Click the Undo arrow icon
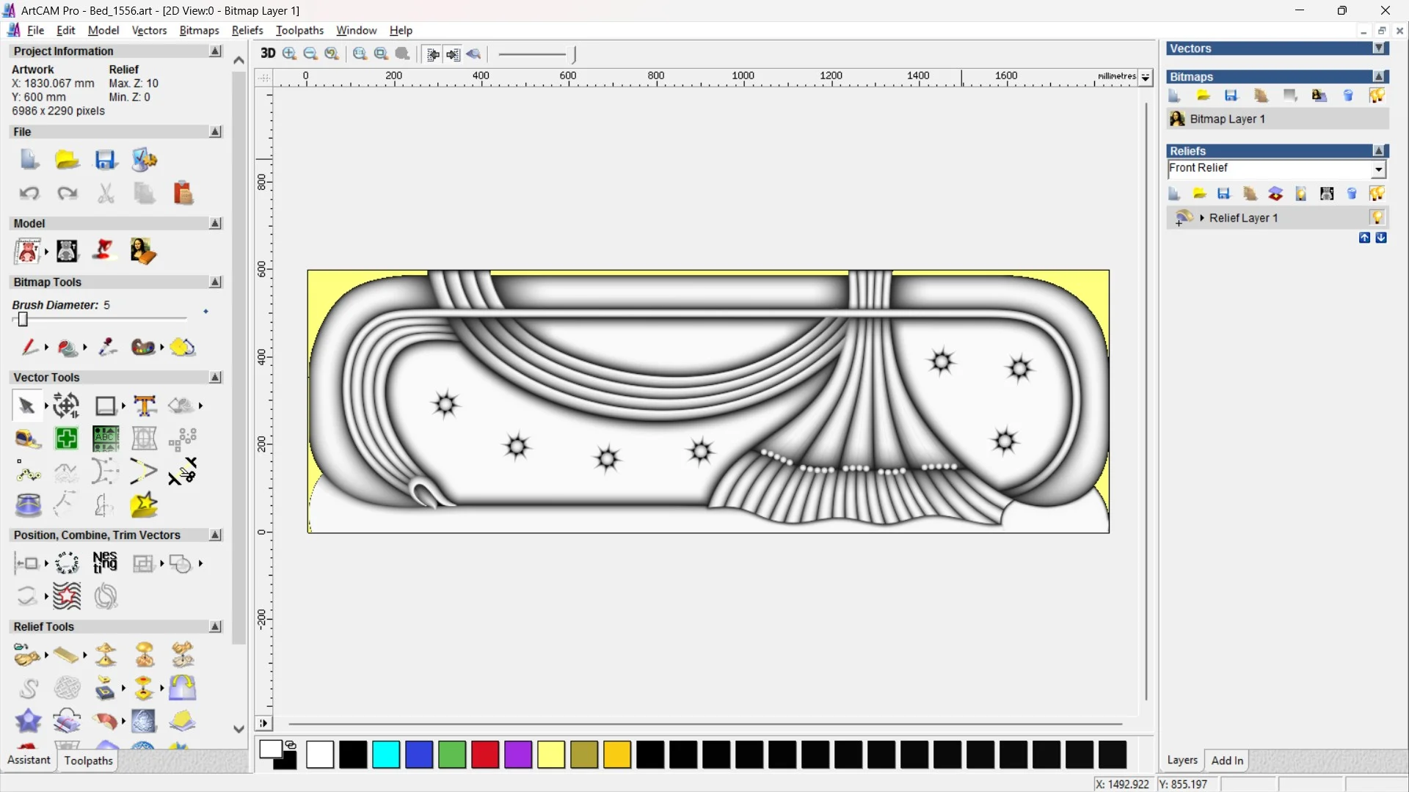 [29, 194]
